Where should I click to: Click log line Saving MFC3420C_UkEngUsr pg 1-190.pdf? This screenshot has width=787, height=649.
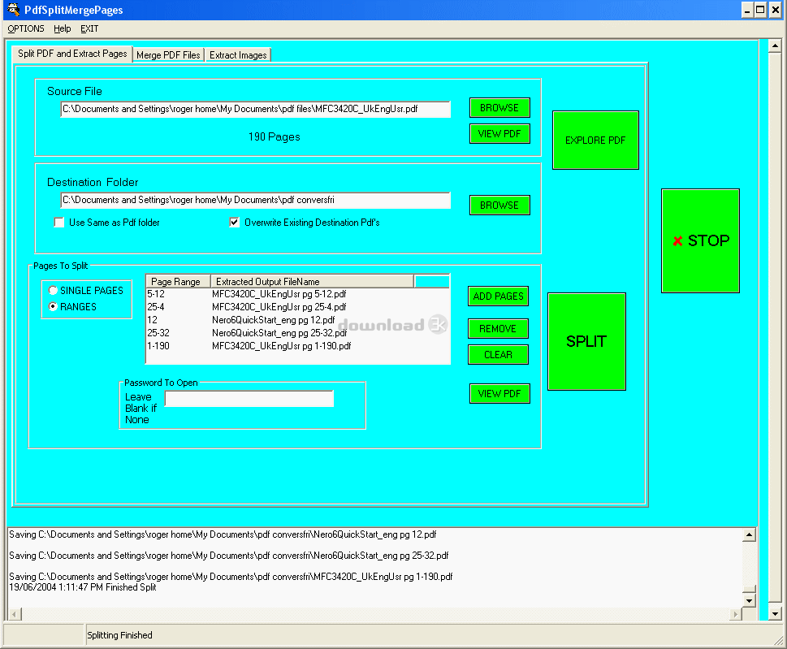(231, 577)
